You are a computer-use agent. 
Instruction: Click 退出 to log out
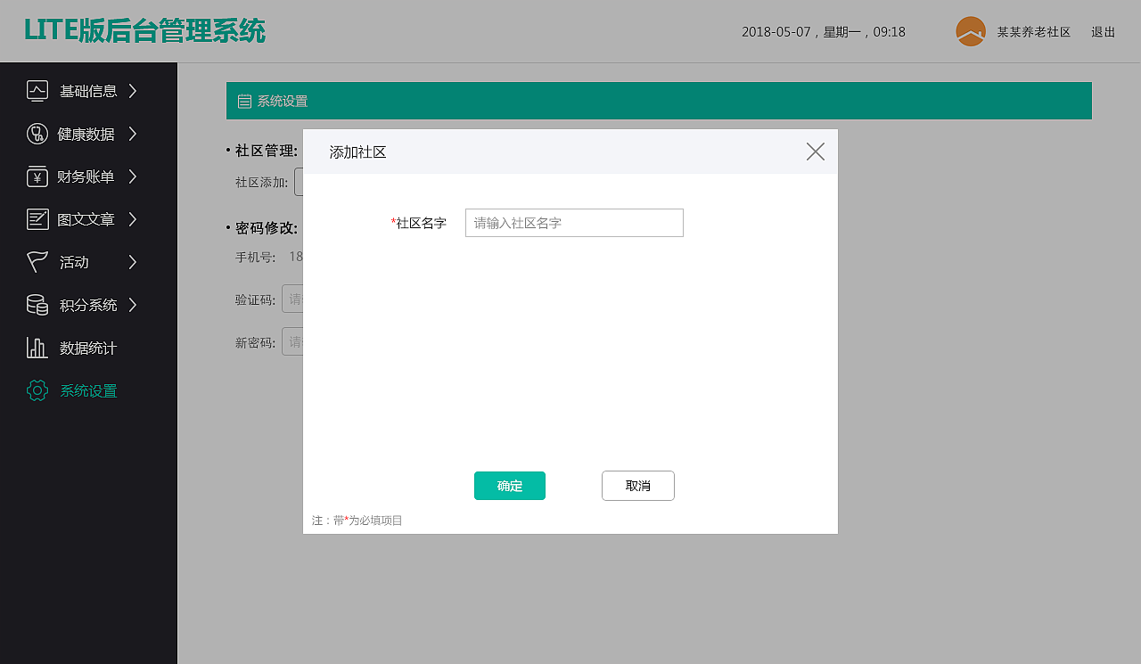pos(1103,31)
